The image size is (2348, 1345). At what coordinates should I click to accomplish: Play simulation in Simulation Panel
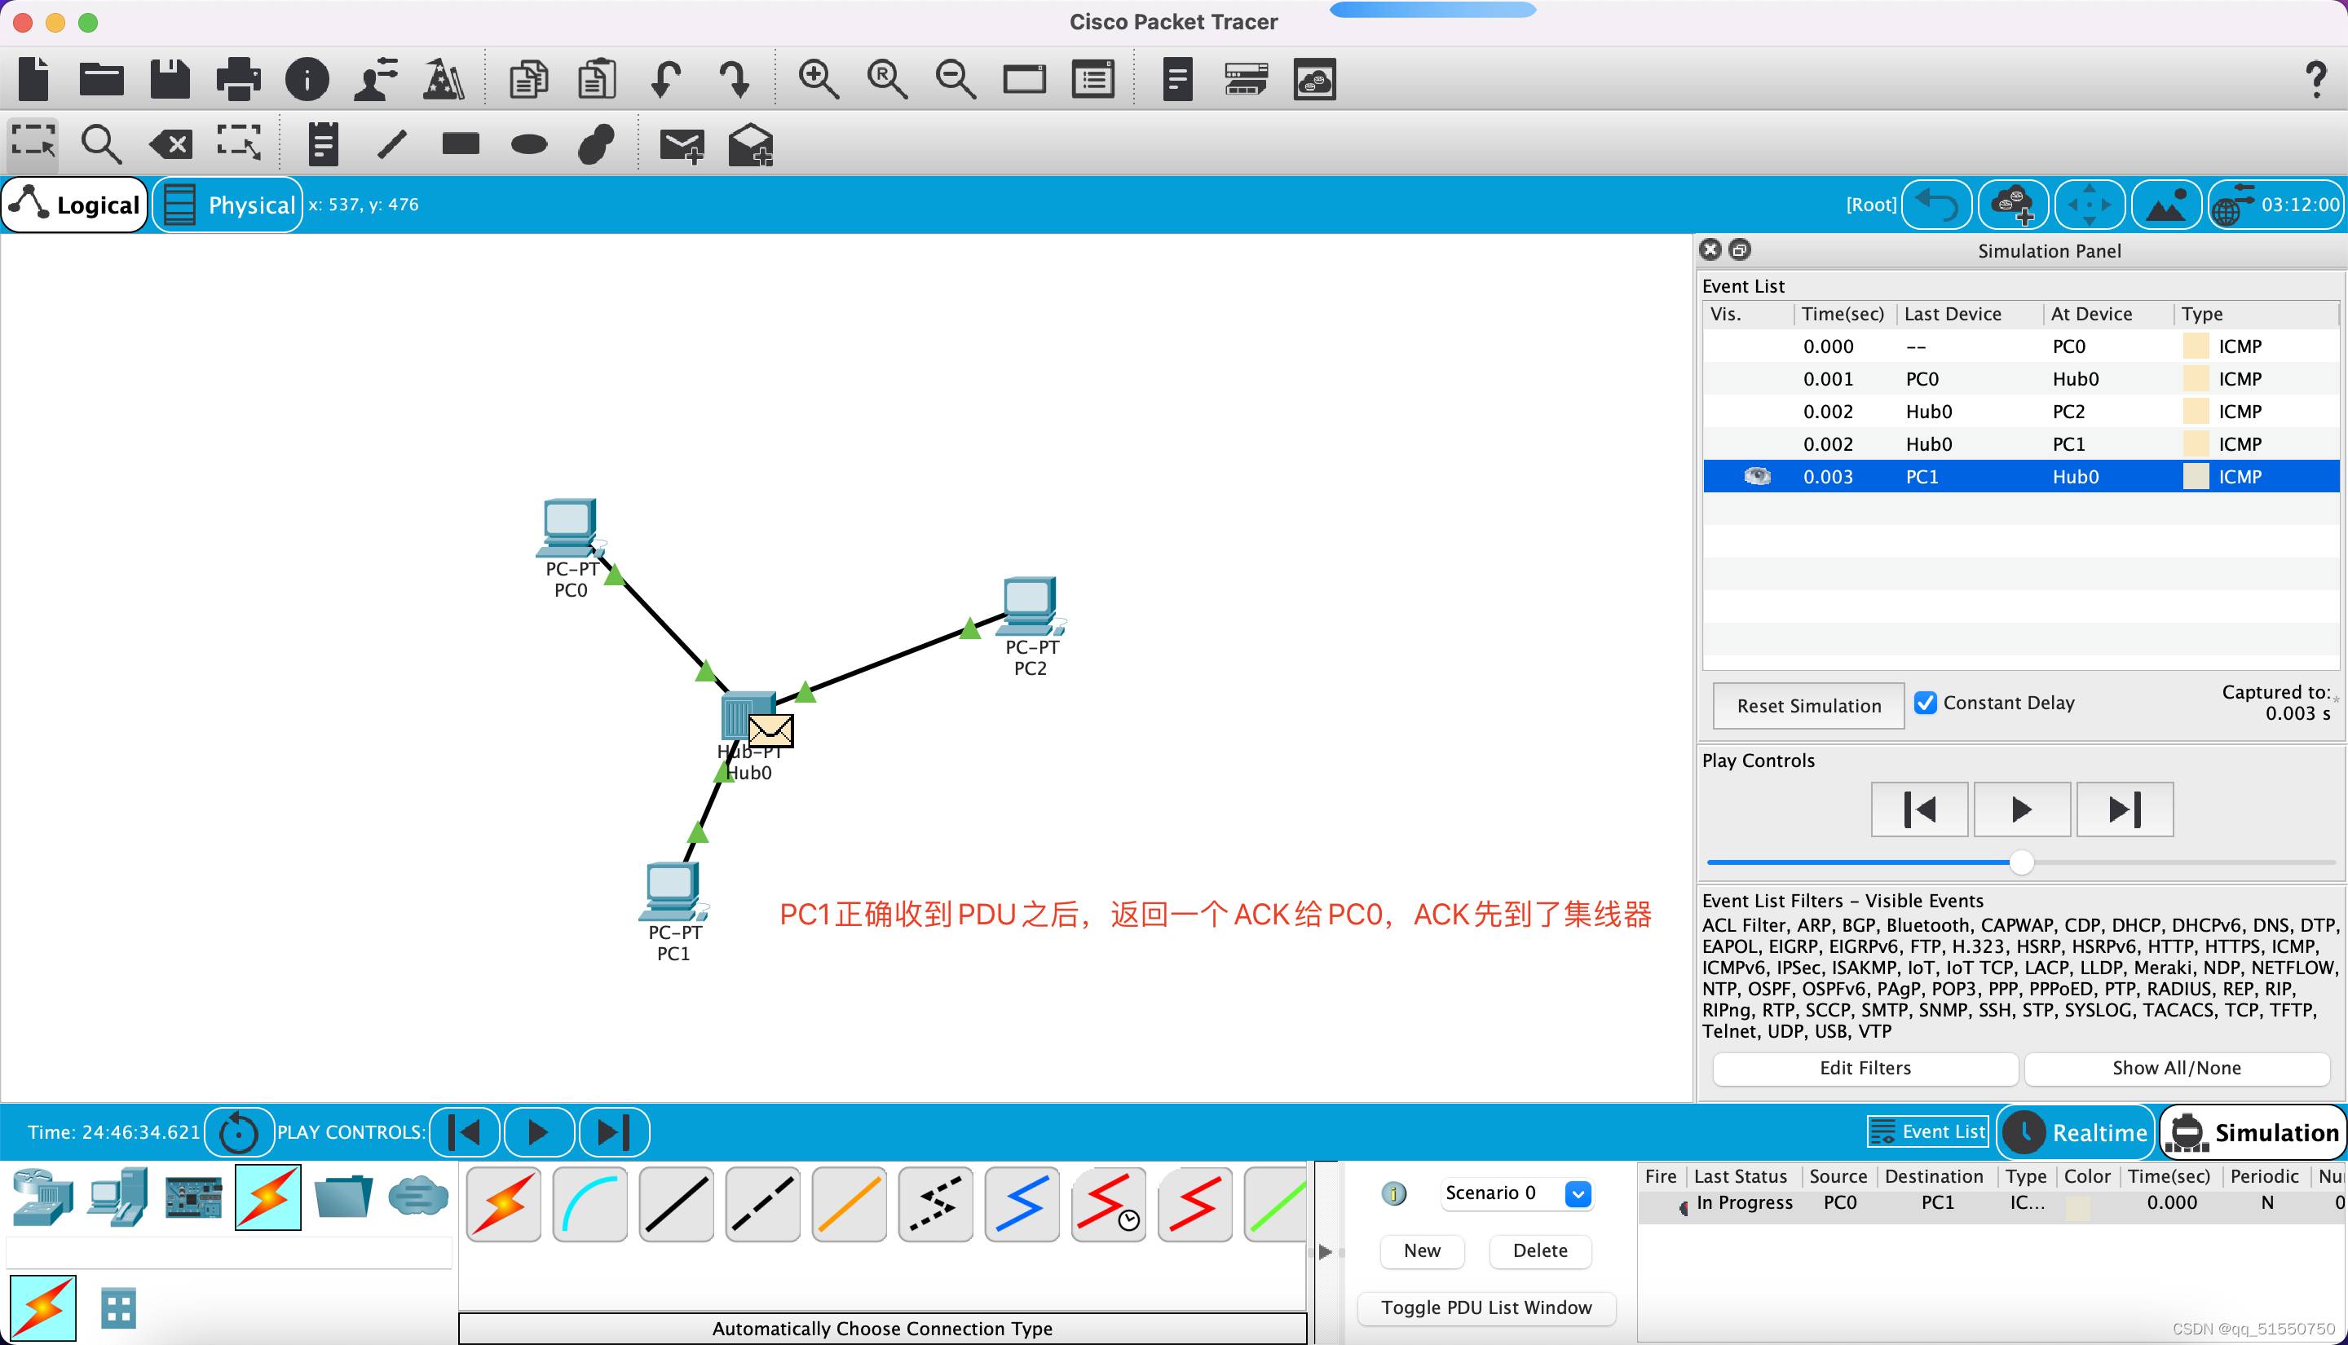2022,810
